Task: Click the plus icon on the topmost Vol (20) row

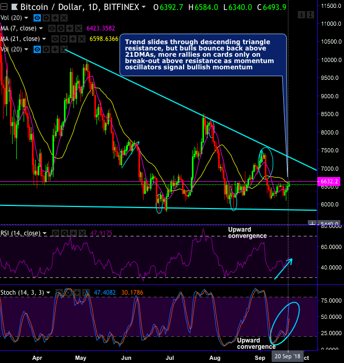Action: click(x=55, y=18)
